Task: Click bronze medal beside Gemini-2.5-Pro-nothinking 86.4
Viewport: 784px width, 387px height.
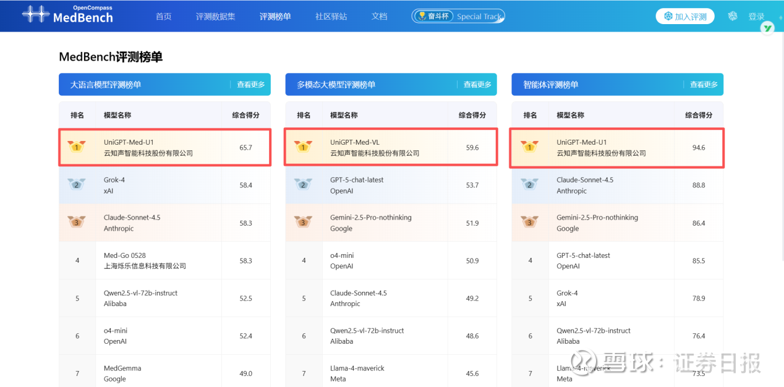Action: 530,223
